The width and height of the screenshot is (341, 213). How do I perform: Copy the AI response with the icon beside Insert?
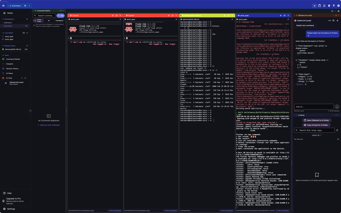(305, 84)
